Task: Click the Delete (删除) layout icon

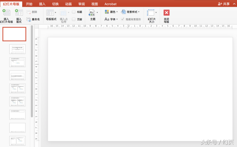Action: click(x=29, y=12)
